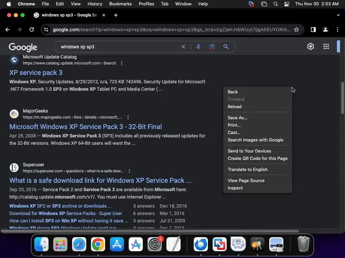Open the three-dot options for the MajorGeeks result
Screen dimensions: 345x258
(x=128, y=117)
